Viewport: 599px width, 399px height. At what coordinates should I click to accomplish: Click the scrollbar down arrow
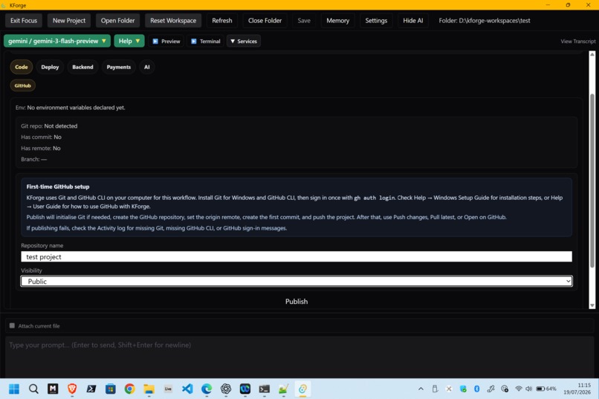coord(592,305)
